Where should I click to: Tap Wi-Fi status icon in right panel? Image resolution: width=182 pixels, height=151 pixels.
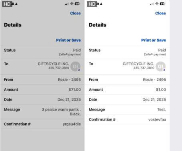pyautogui.click(x=157, y=4)
